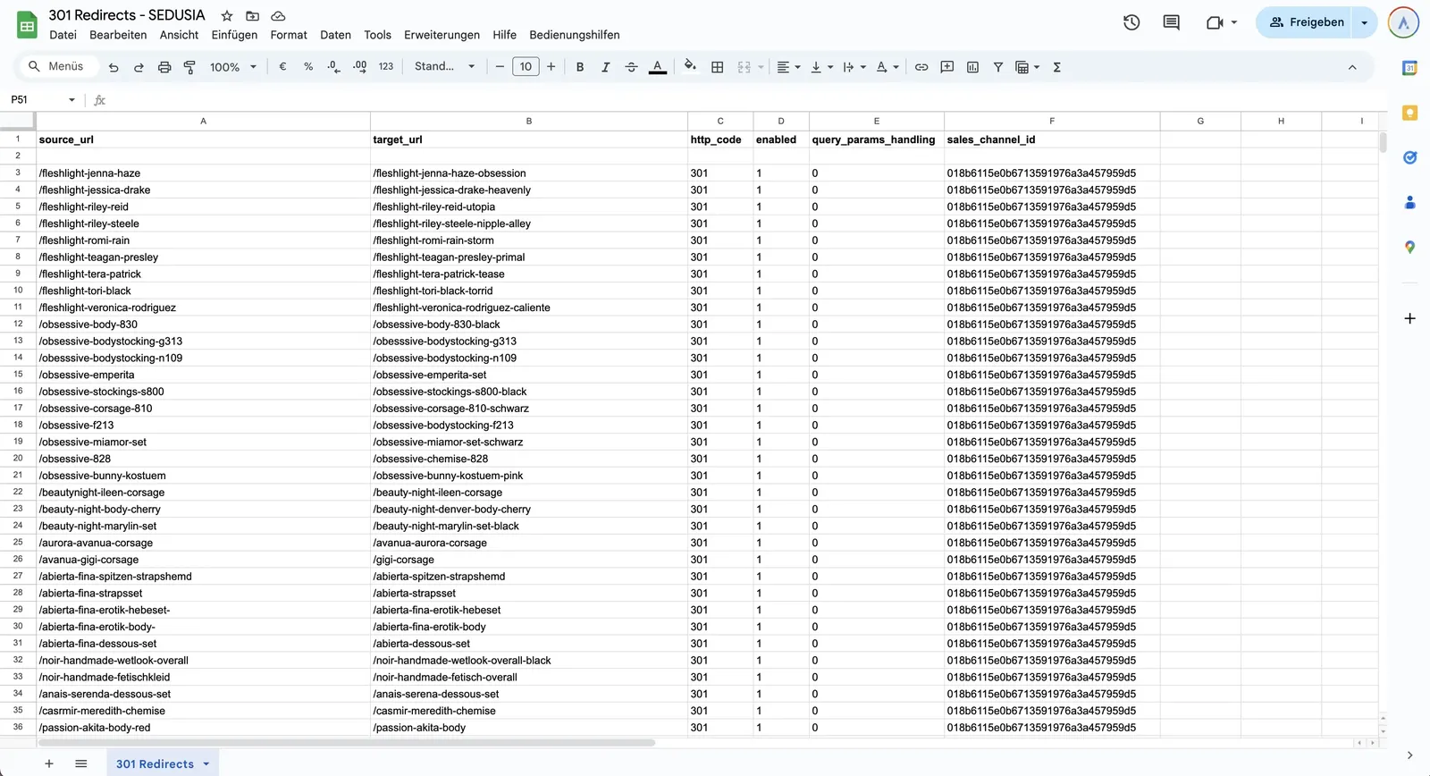Open comments panel icon
The height and width of the screenshot is (776, 1430).
1171,22
